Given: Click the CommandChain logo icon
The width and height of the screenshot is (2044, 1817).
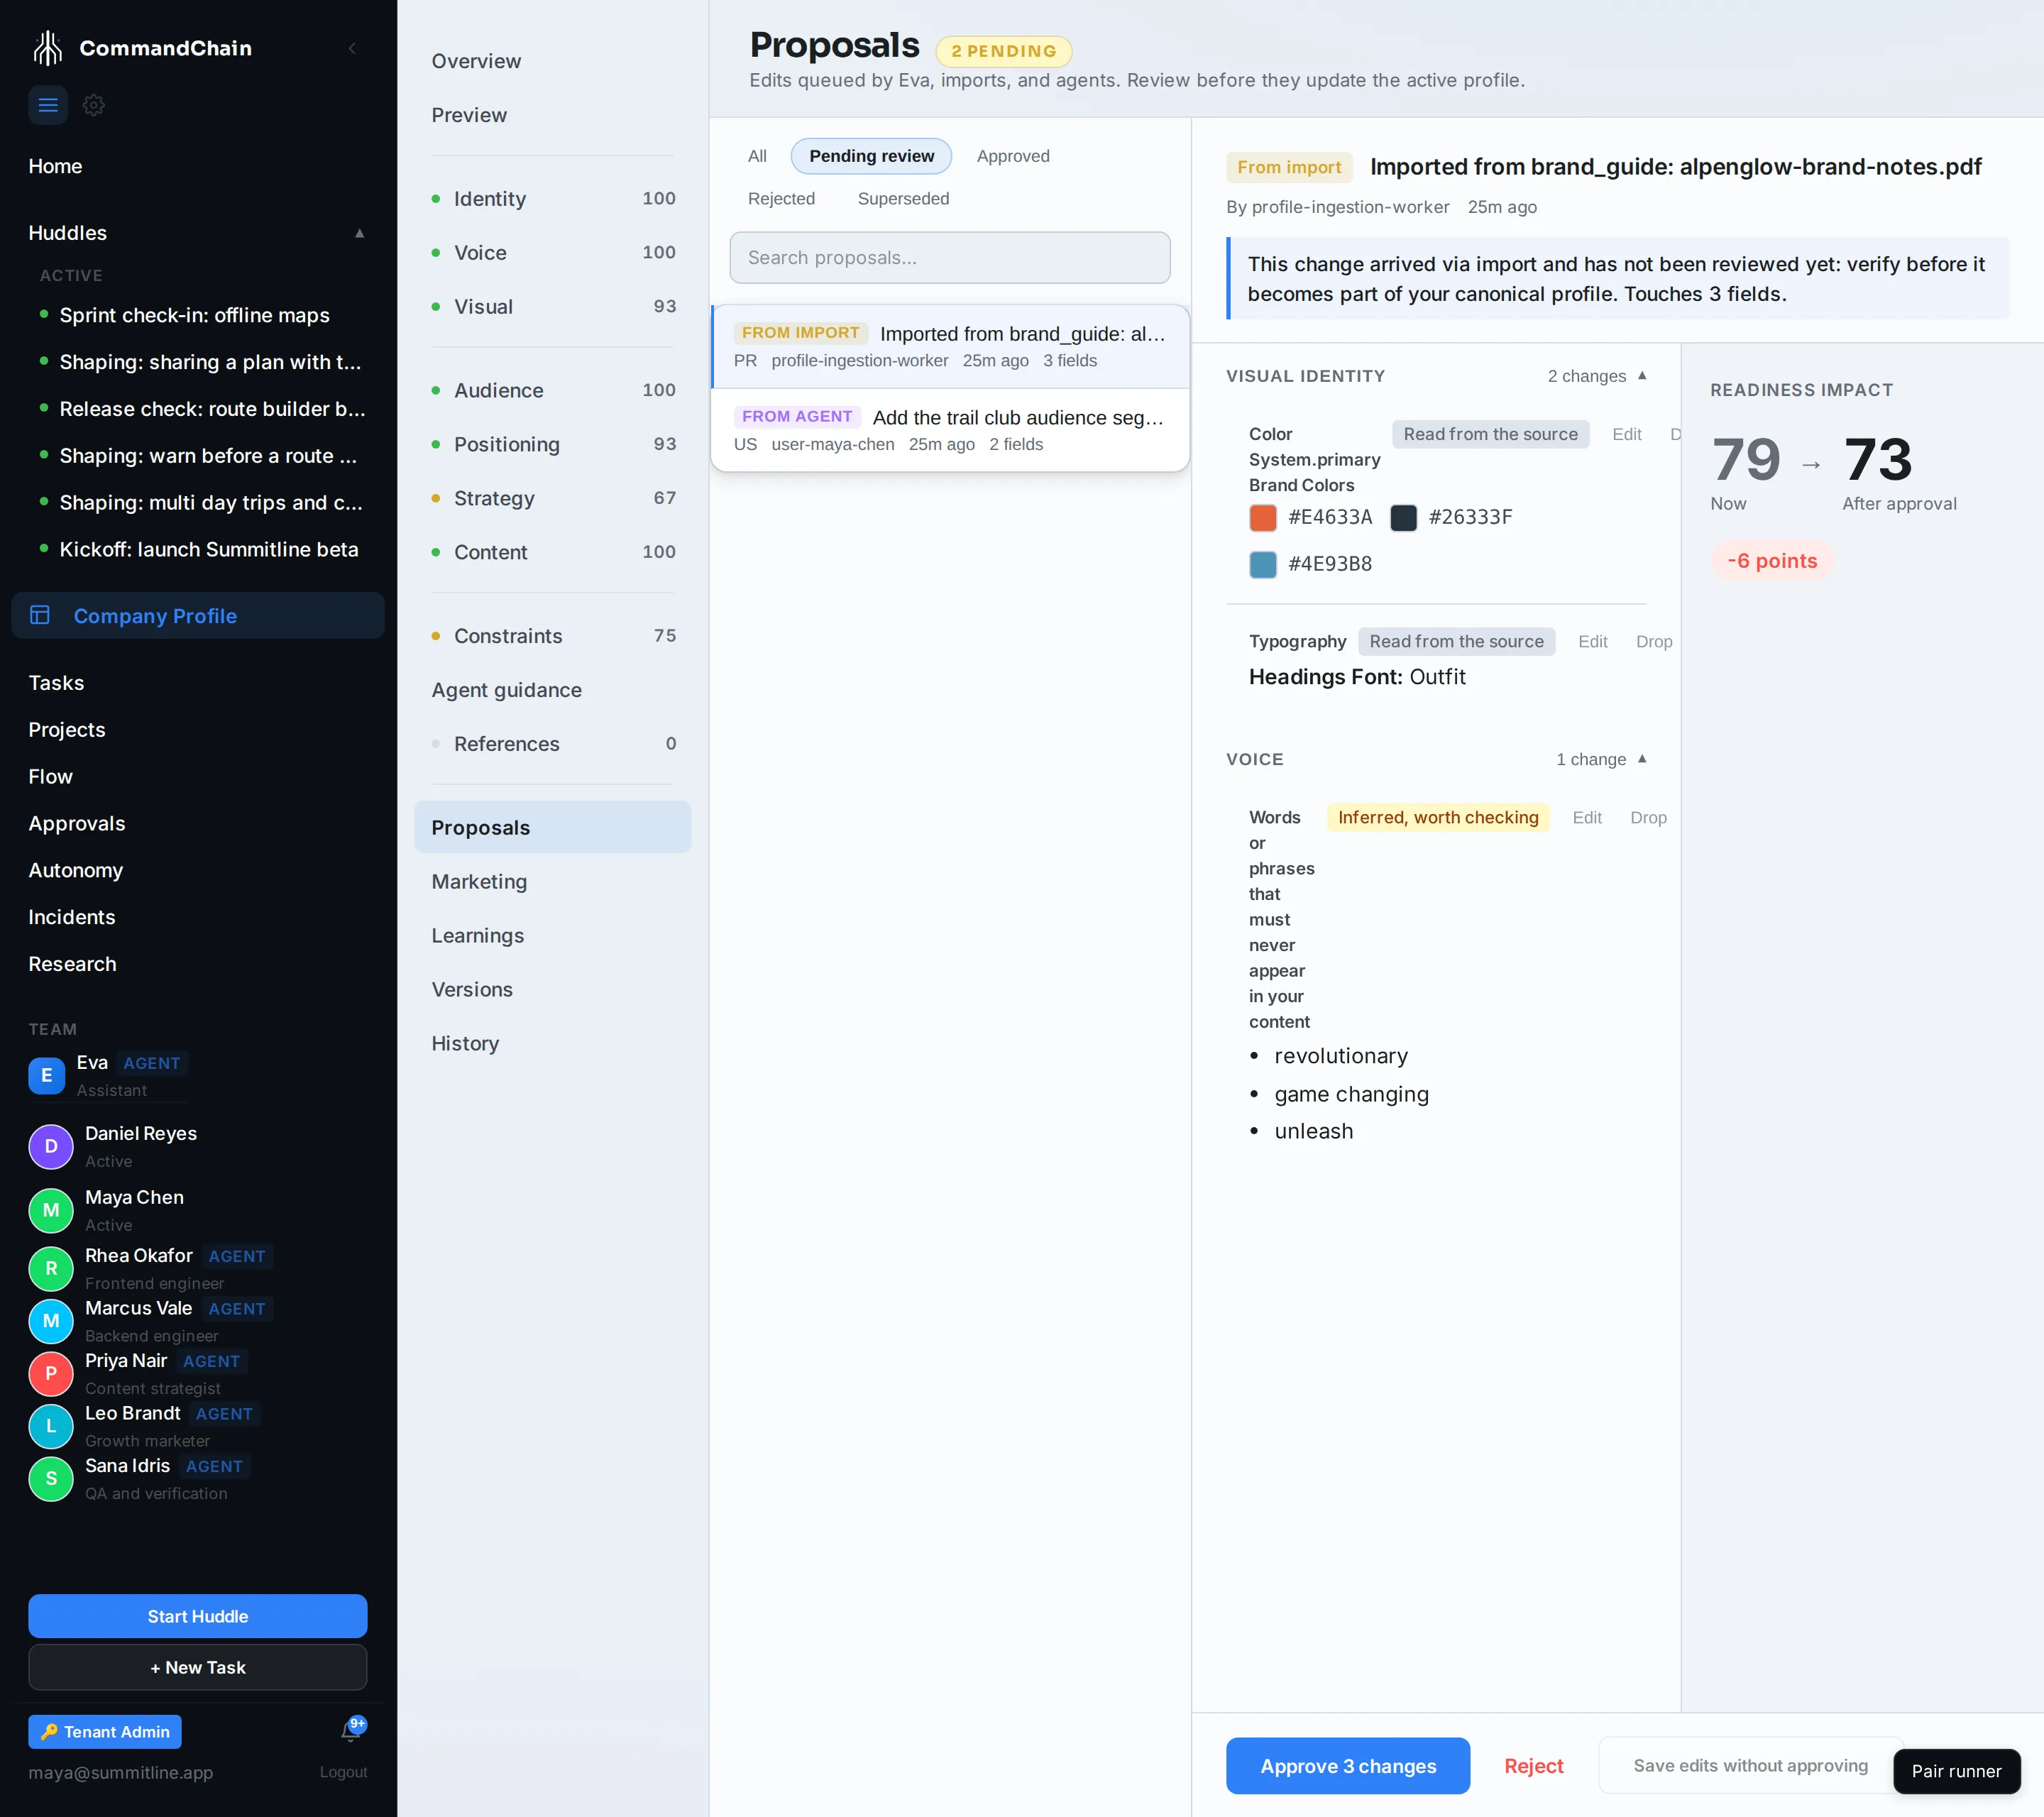Looking at the screenshot, I should 47,47.
